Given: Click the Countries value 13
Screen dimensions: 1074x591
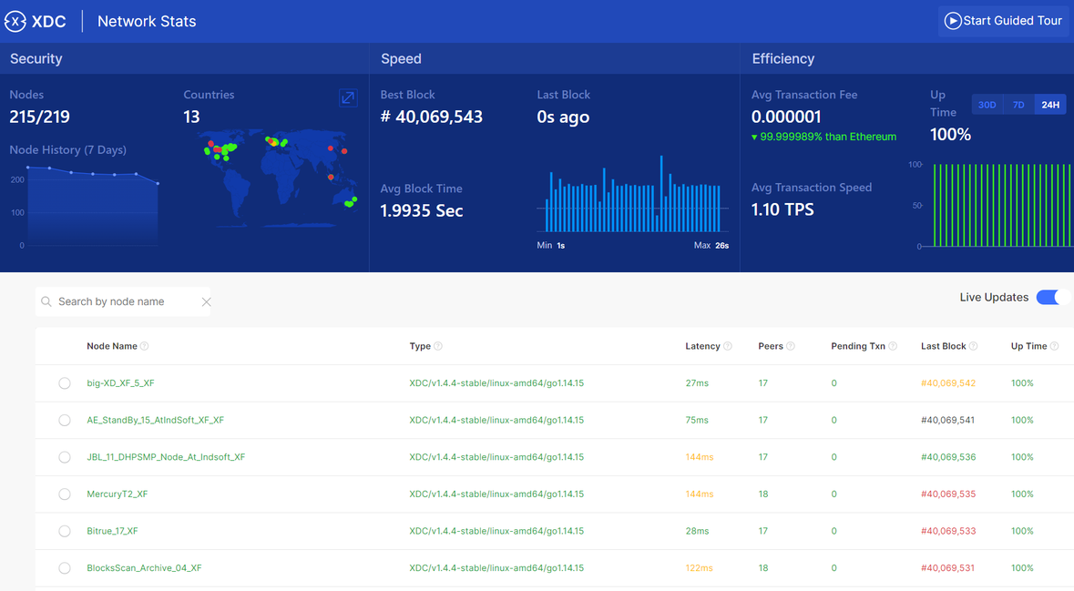Looking at the screenshot, I should click(192, 117).
